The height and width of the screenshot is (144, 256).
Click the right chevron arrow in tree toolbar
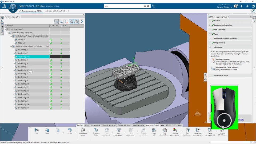(82, 22)
